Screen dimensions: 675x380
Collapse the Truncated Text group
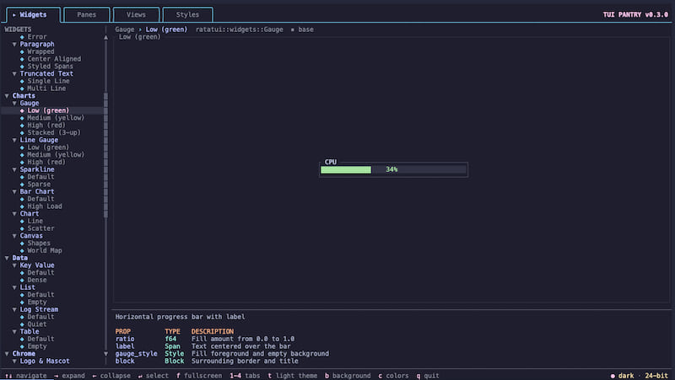[x=14, y=74]
